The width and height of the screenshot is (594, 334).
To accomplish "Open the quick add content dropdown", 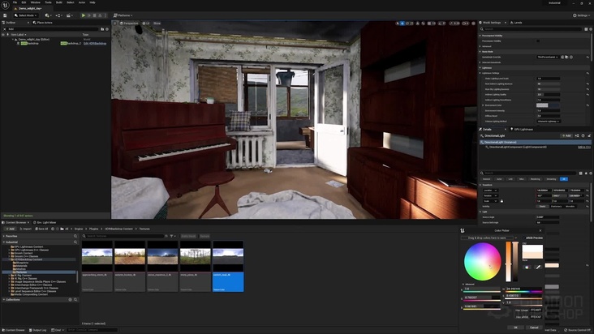I will 48,15.
